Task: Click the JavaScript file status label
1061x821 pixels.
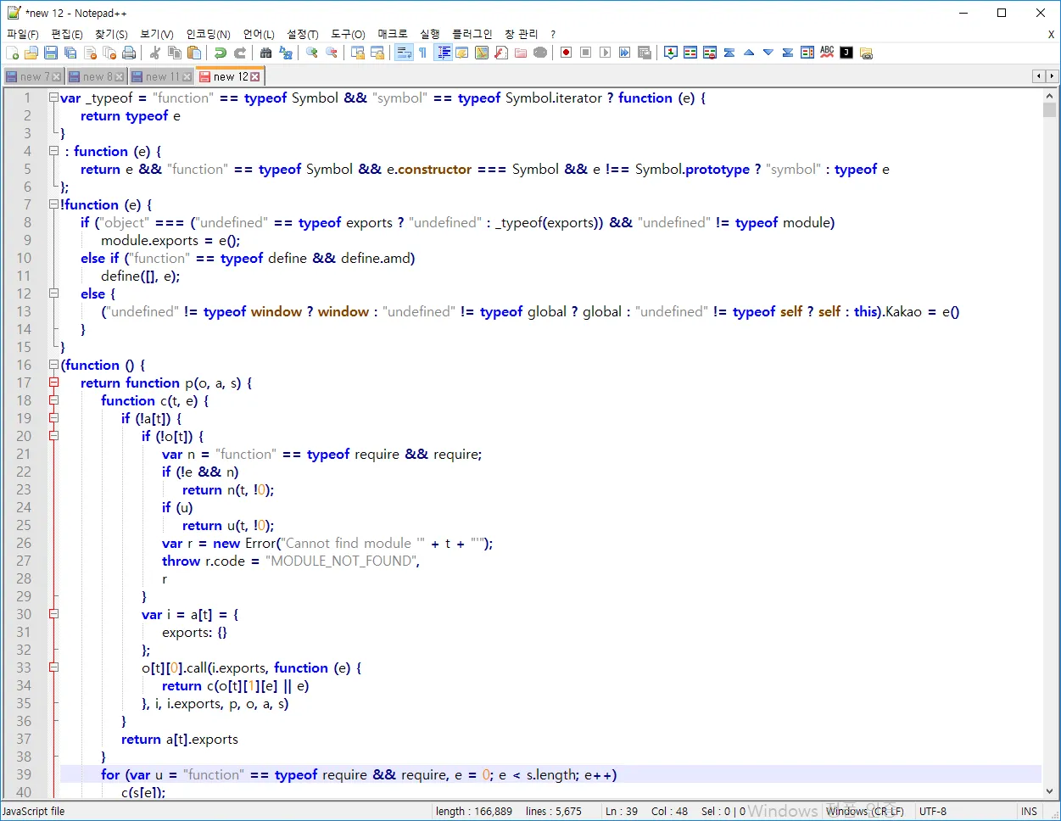Action: (x=34, y=811)
